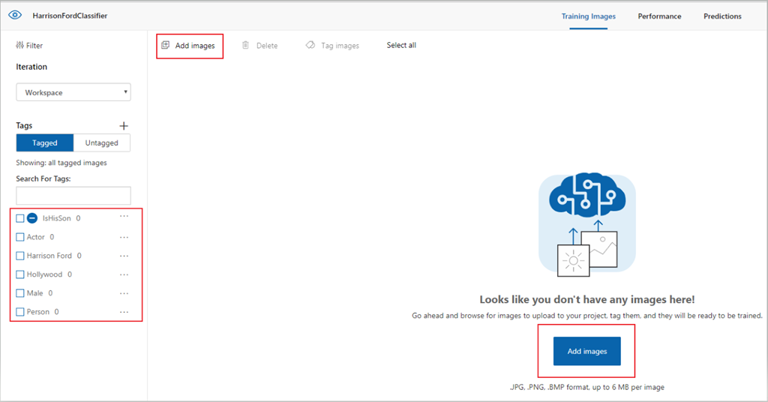Click the blue minus icon beside IsHisSon
Viewport: 768px width, 402px height.
pos(32,218)
